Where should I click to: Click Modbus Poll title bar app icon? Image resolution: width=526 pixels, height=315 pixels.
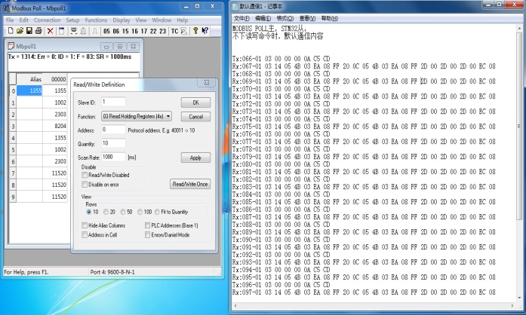(x=6, y=8)
